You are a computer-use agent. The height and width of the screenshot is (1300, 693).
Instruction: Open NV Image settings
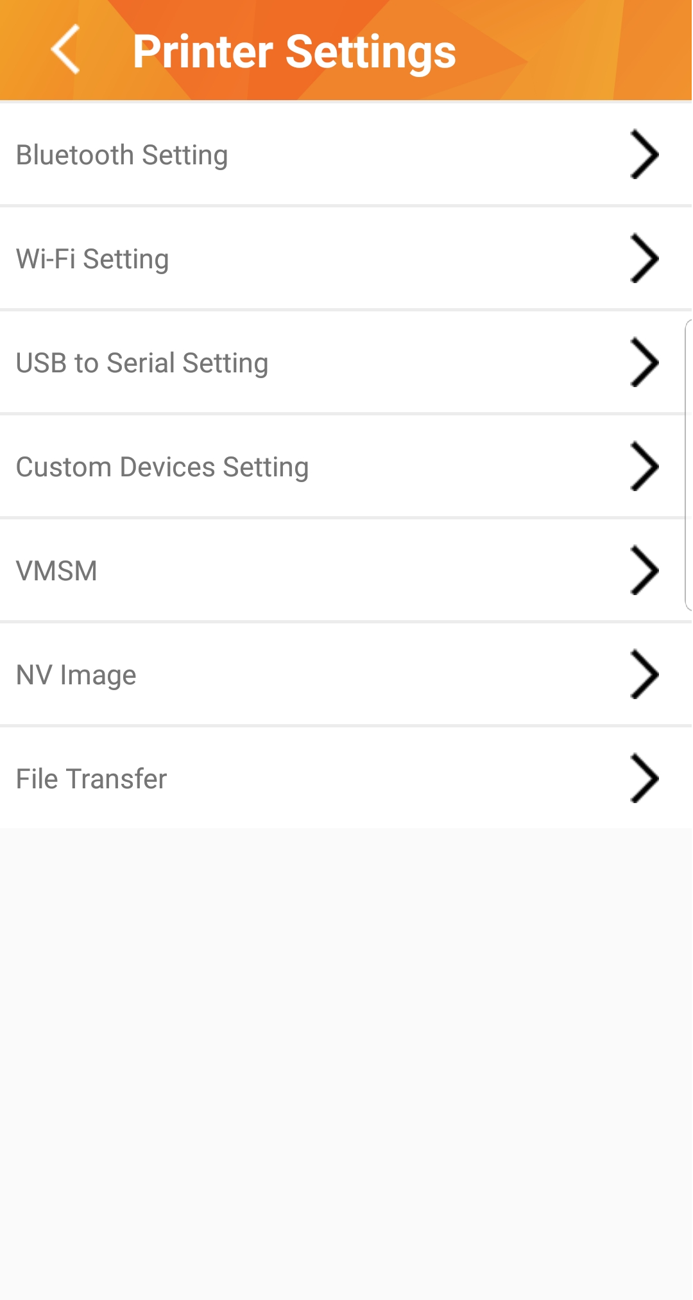[76, 675]
